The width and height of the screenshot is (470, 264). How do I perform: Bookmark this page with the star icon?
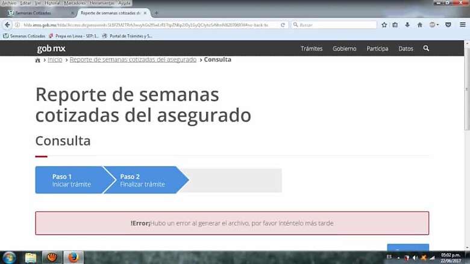[x=384, y=25]
